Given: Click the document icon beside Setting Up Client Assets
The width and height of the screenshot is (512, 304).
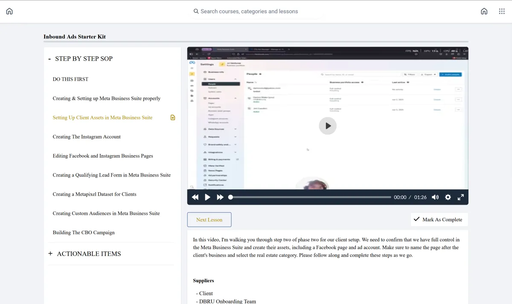Looking at the screenshot, I should [173, 118].
